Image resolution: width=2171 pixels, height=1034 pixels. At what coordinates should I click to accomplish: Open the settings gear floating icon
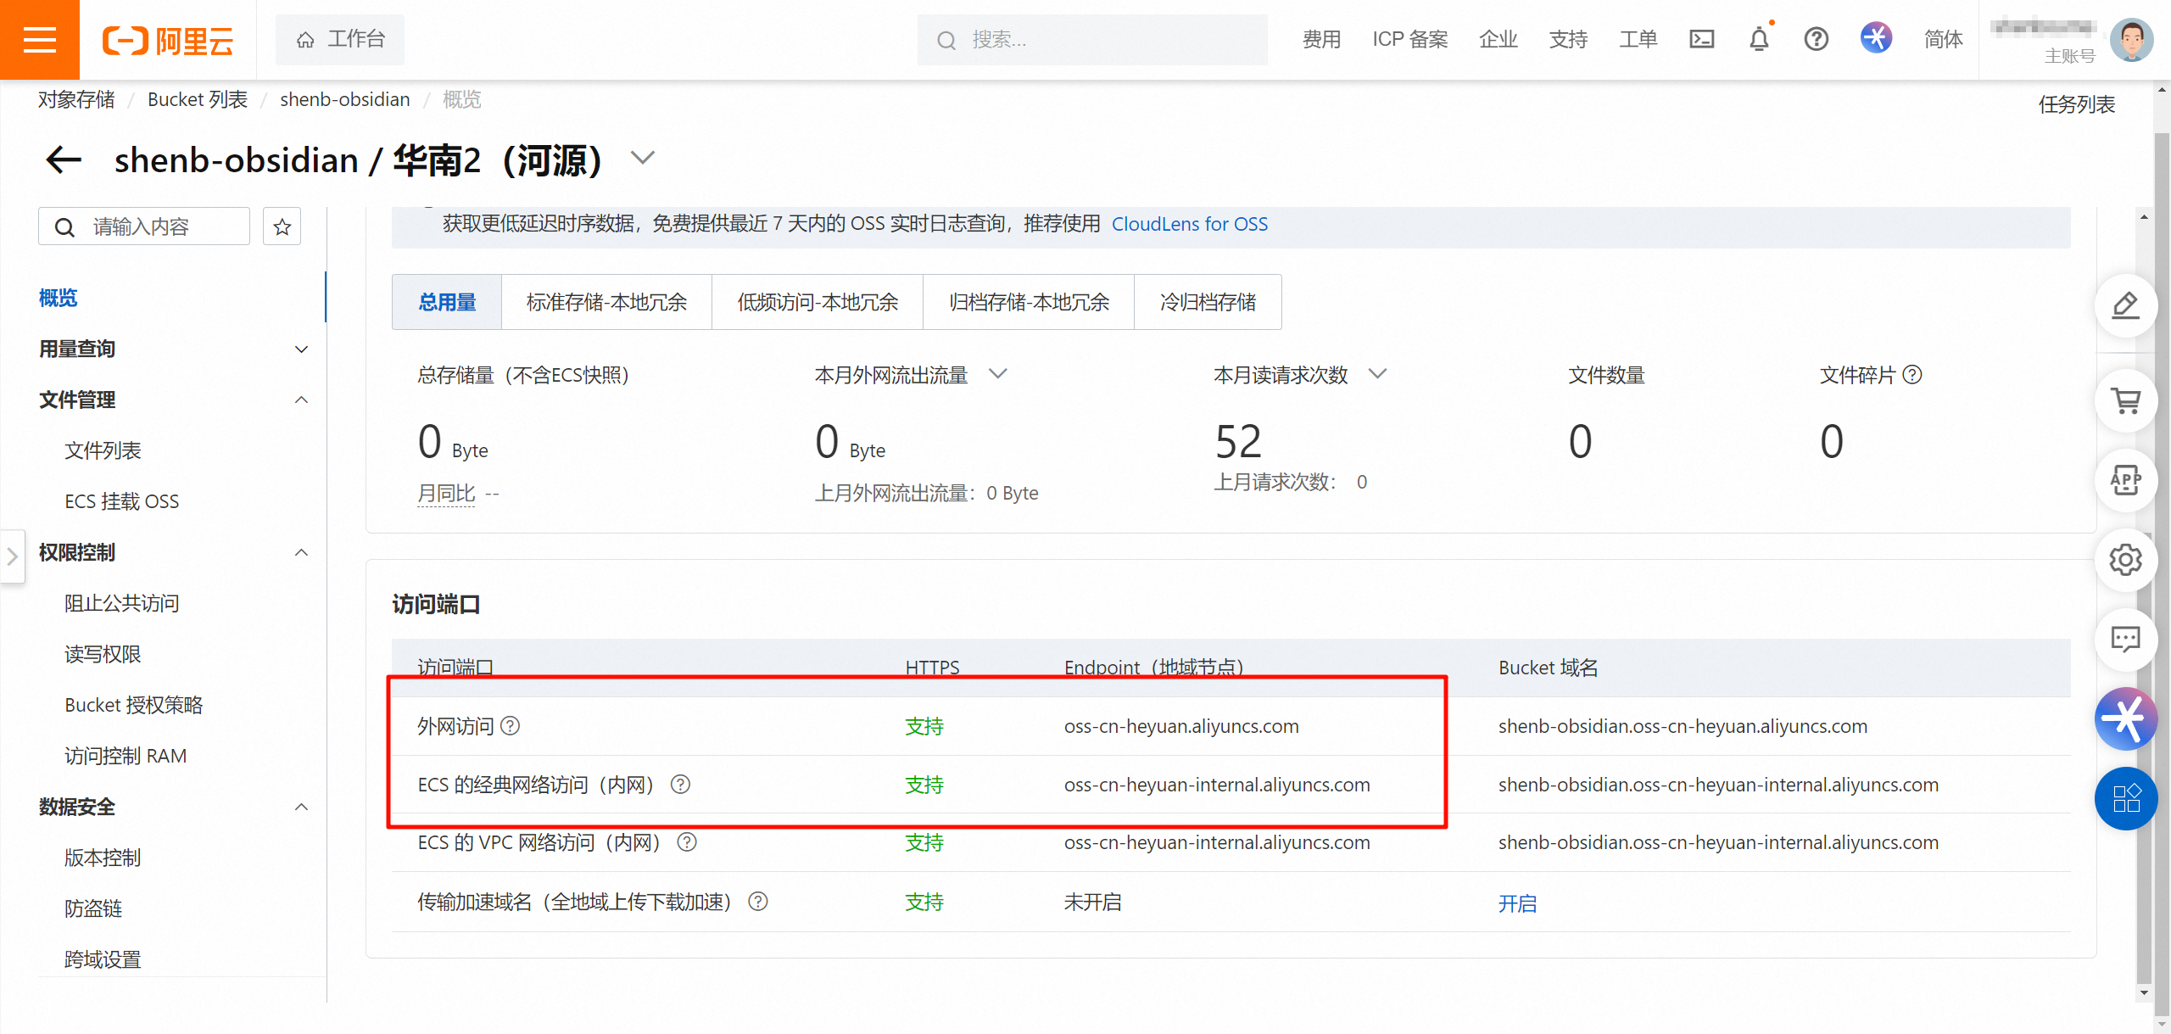(x=2125, y=560)
